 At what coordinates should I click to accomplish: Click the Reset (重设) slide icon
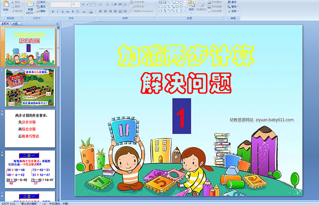coord(38,6)
